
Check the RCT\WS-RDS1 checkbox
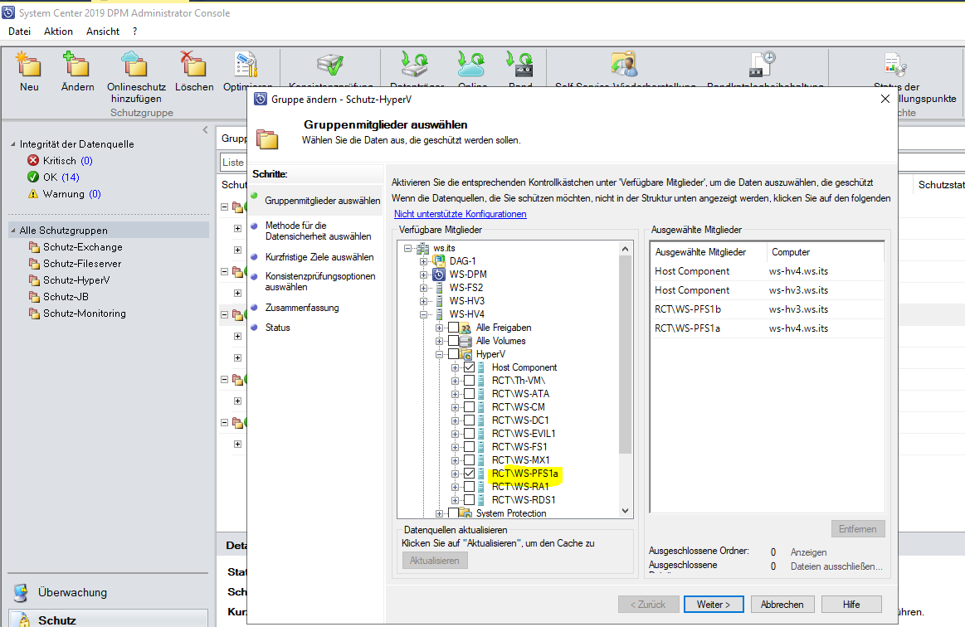(x=470, y=499)
